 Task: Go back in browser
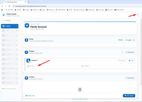click(x=2, y=6)
